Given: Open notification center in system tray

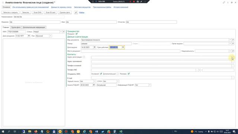Looking at the screenshot, I should pyautogui.click(x=234, y=131).
